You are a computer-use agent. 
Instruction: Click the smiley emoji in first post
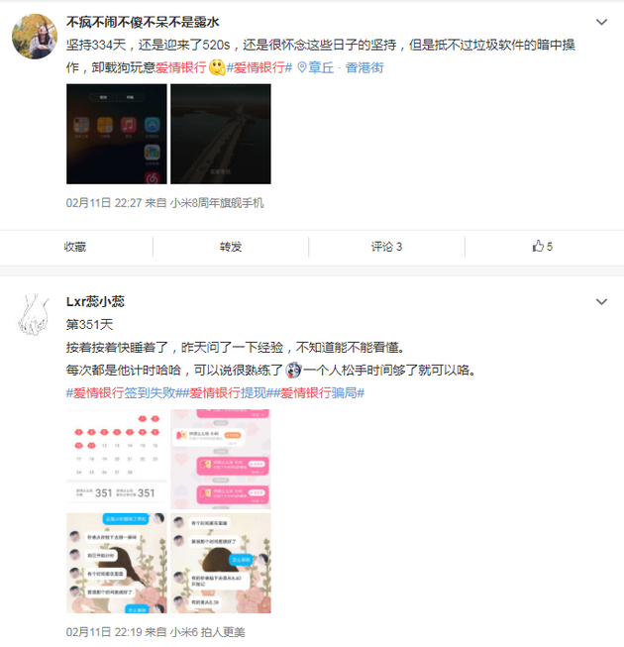(x=217, y=67)
